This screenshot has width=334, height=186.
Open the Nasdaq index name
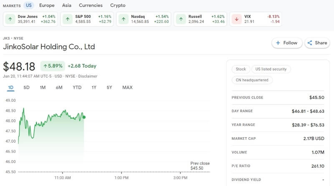(x=138, y=17)
